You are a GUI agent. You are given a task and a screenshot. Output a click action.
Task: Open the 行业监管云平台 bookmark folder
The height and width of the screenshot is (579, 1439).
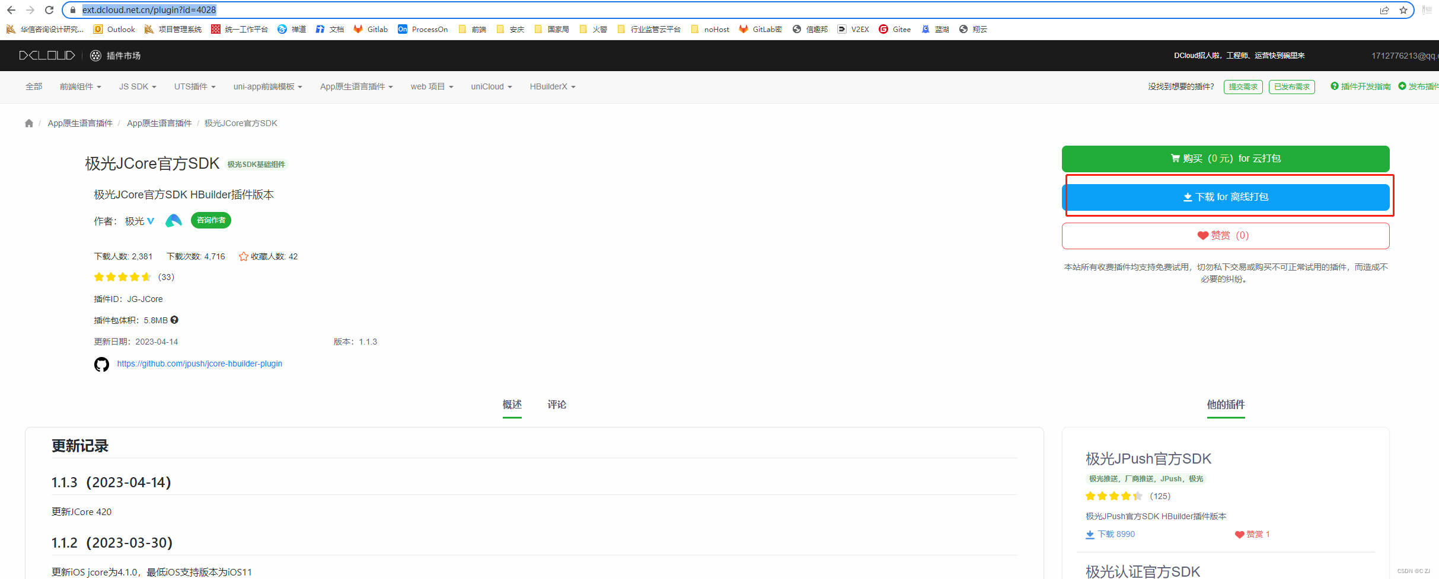pyautogui.click(x=649, y=29)
